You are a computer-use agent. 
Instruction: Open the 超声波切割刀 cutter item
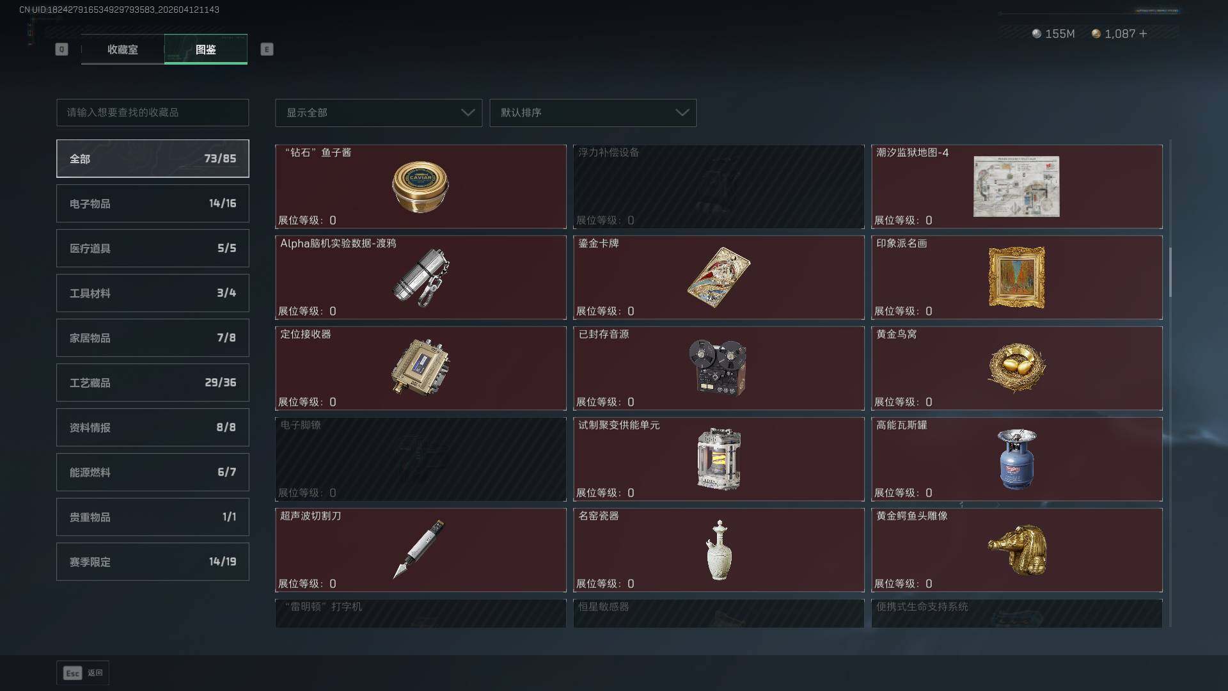pos(420,550)
